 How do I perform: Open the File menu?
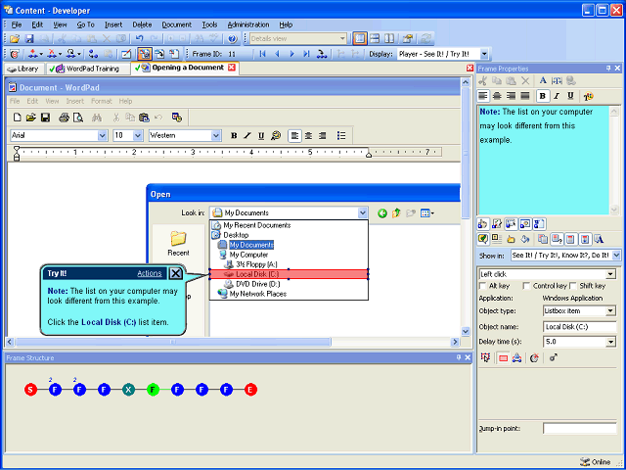click(x=17, y=24)
